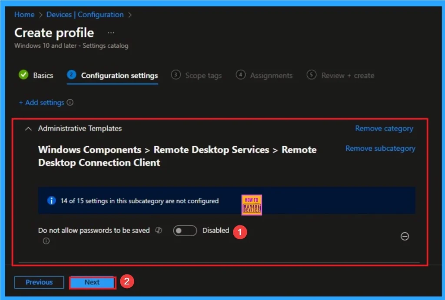This screenshot has height=300, width=445.
Task: Click the info icon inside the blue banner
Action: click(x=51, y=201)
